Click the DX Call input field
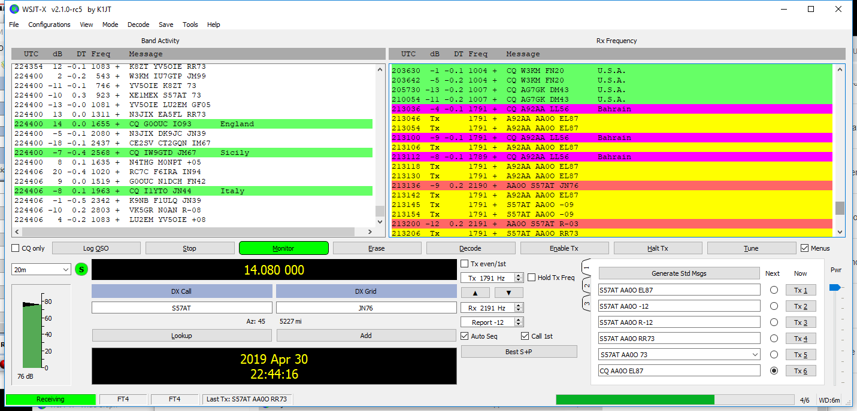 [181, 308]
